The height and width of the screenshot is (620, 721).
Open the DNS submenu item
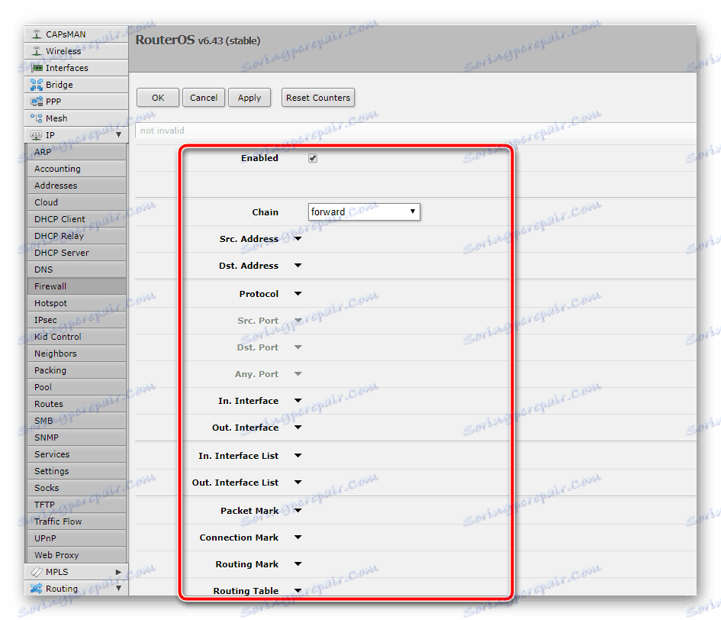[76, 270]
